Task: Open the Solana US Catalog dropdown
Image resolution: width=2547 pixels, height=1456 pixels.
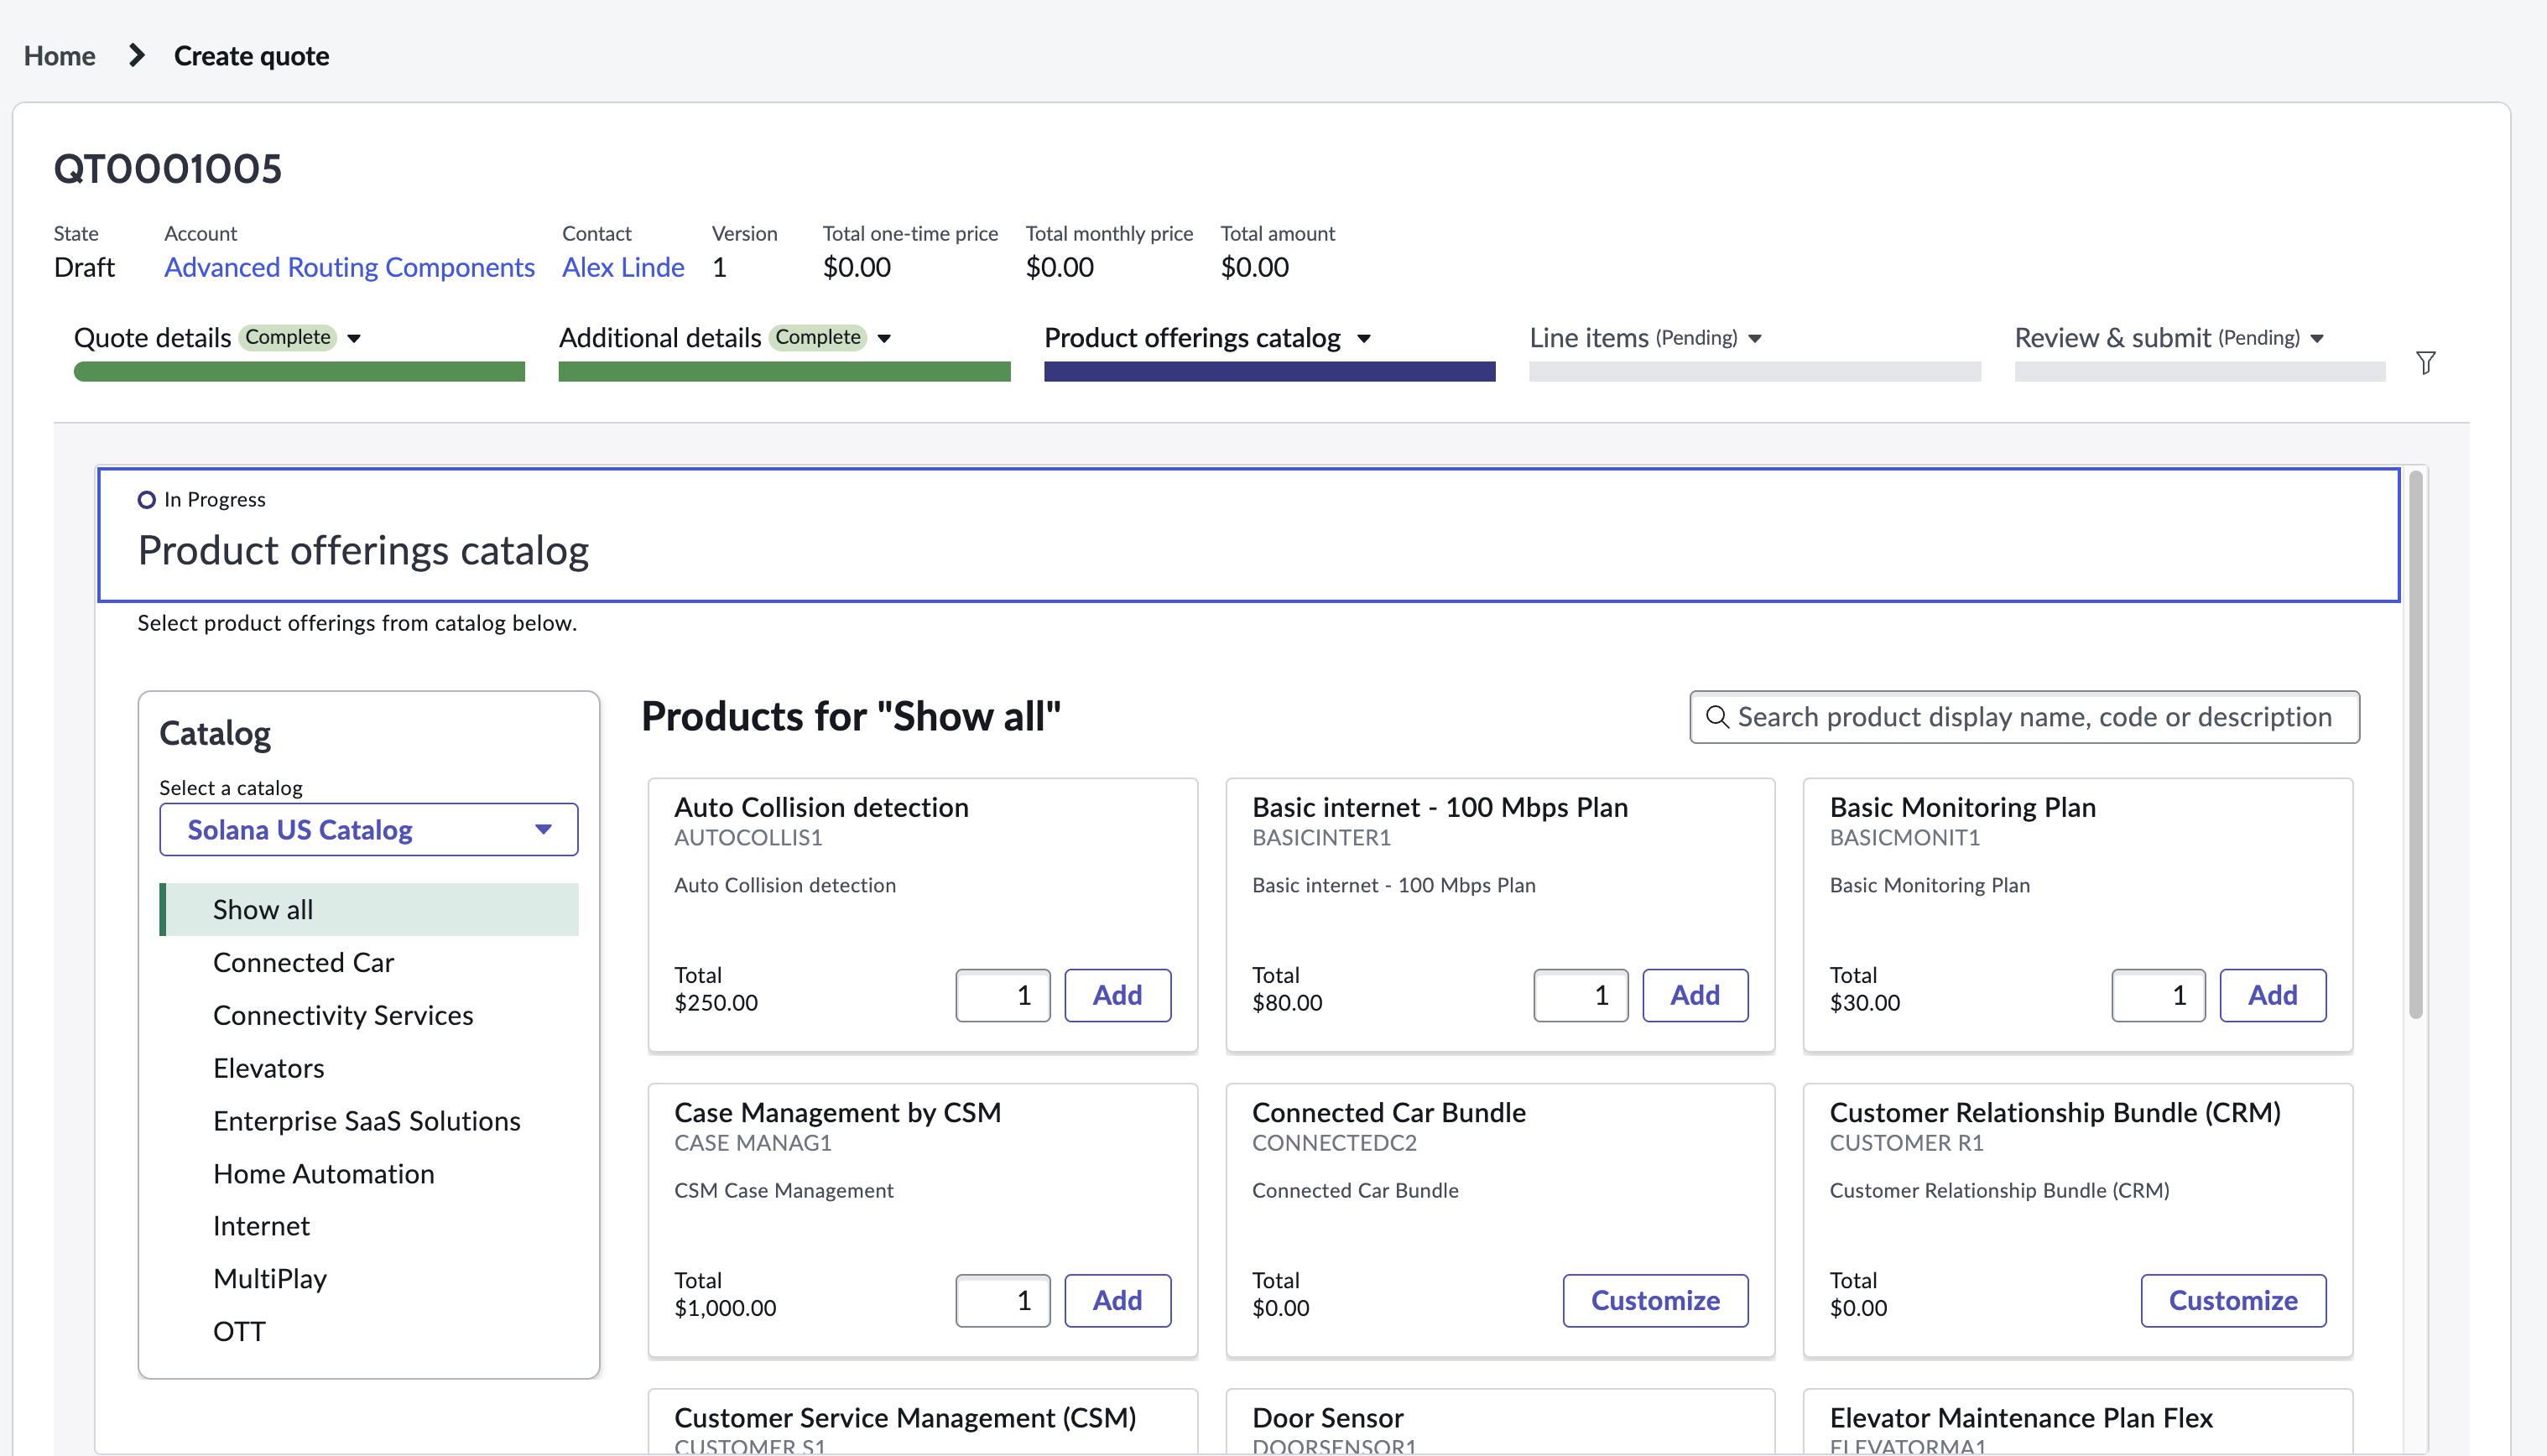Action: tap(368, 830)
